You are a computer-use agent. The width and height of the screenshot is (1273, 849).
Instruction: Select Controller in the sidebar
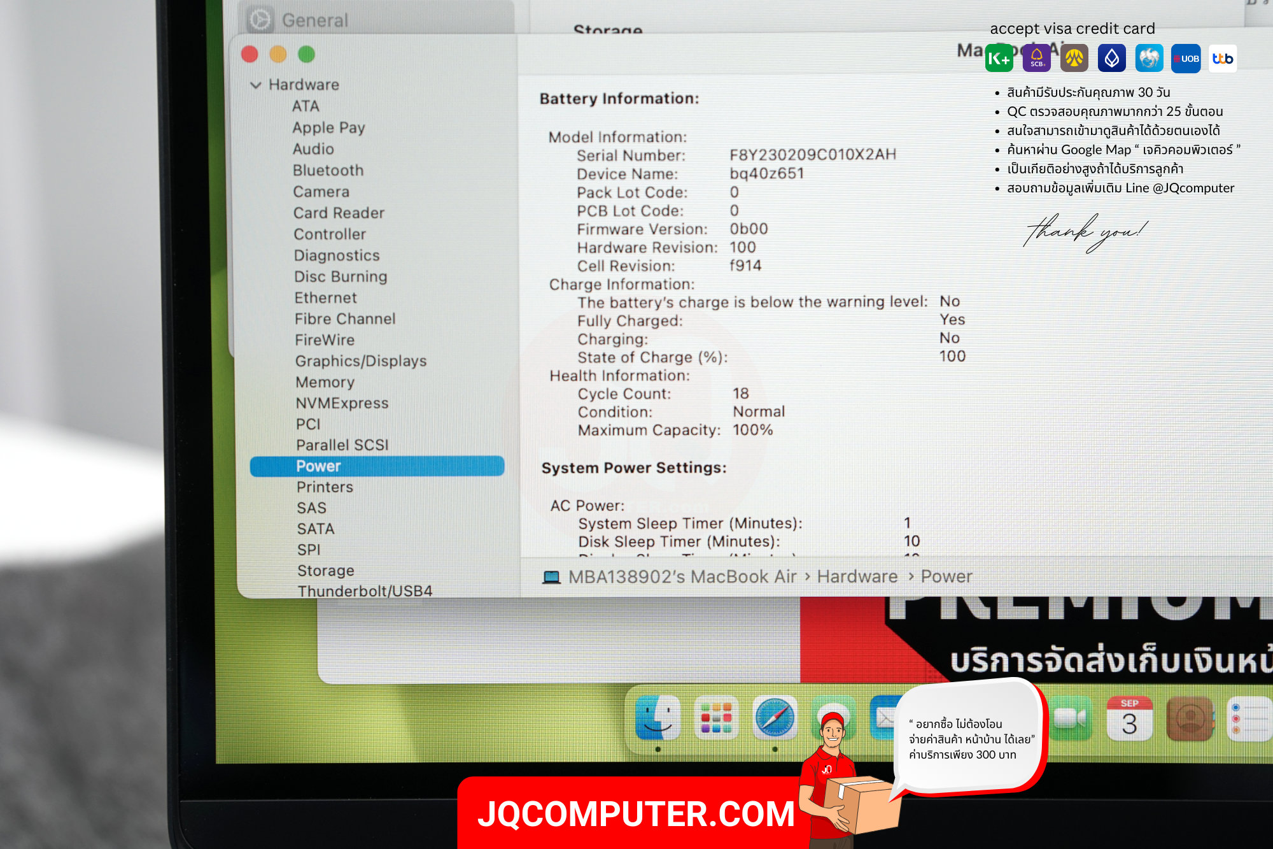coord(330,234)
